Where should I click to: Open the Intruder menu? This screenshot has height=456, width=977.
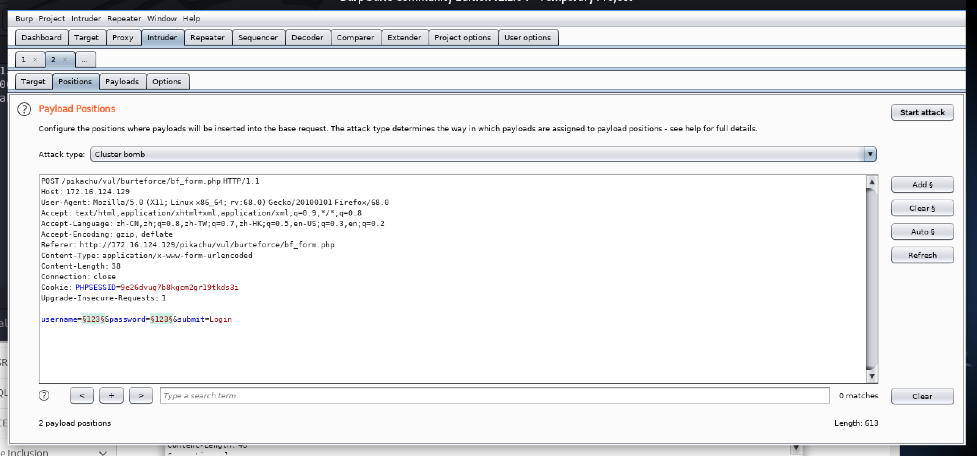click(86, 19)
